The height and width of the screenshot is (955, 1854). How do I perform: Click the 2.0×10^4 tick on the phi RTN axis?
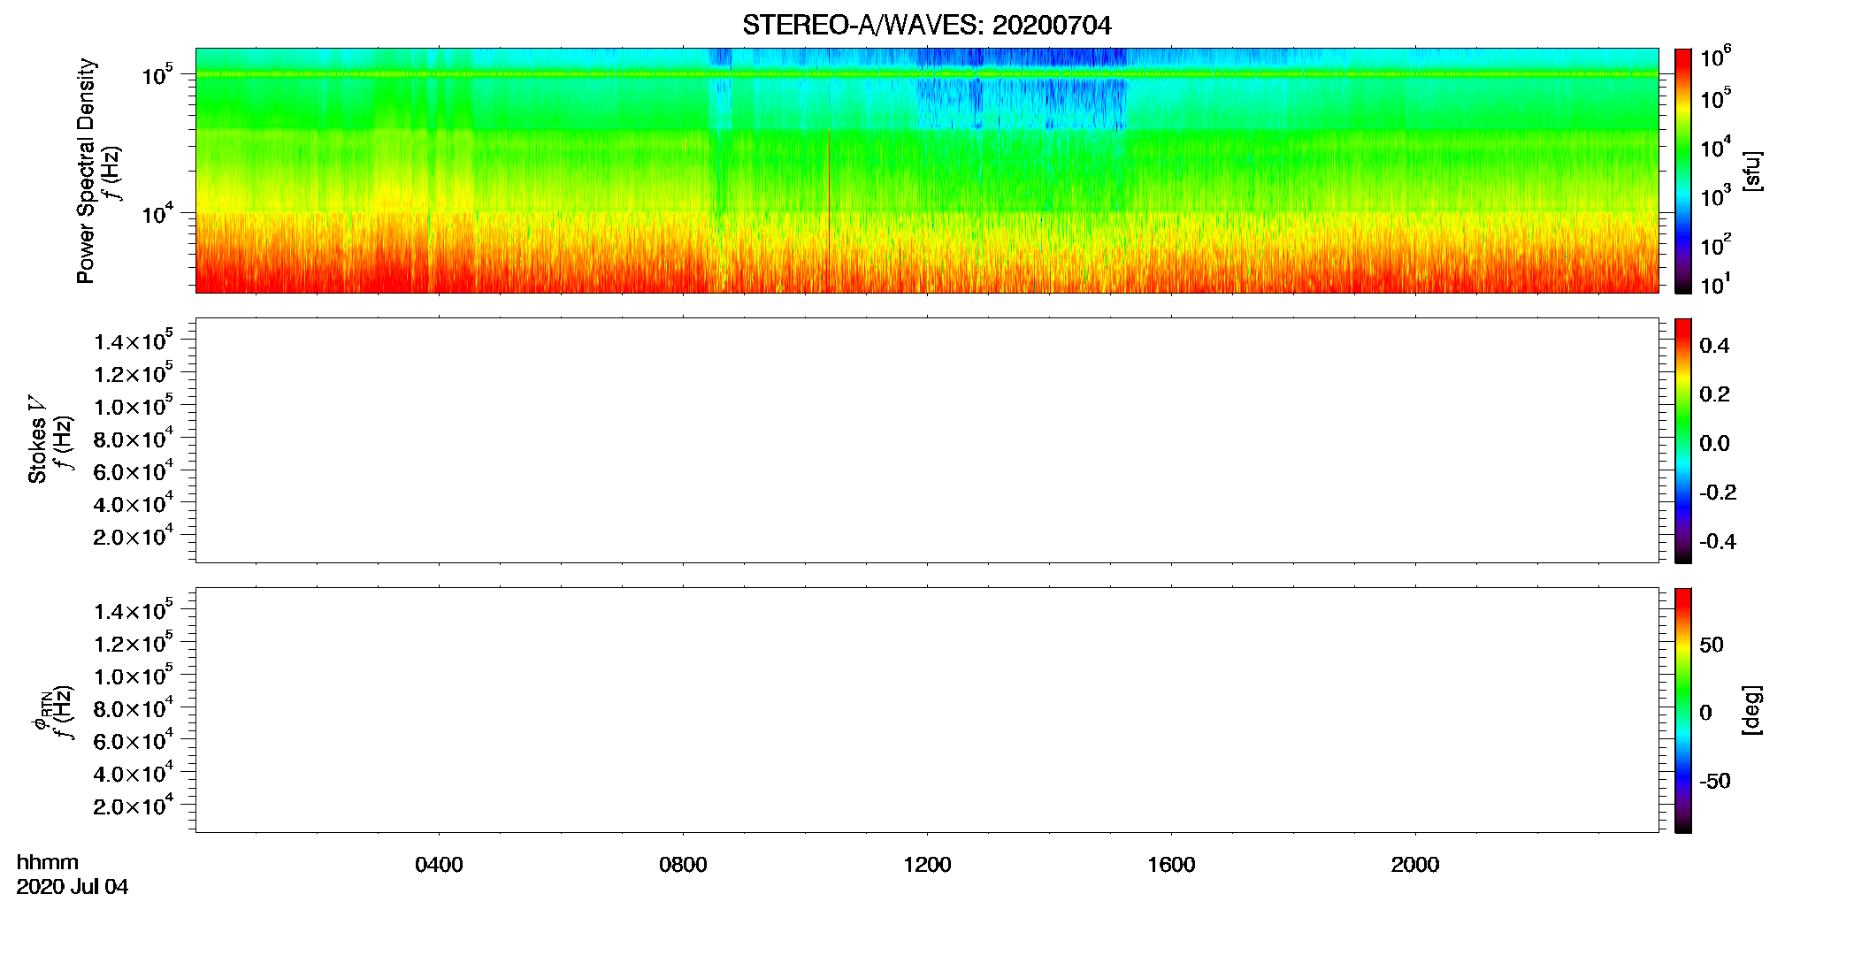(x=134, y=806)
